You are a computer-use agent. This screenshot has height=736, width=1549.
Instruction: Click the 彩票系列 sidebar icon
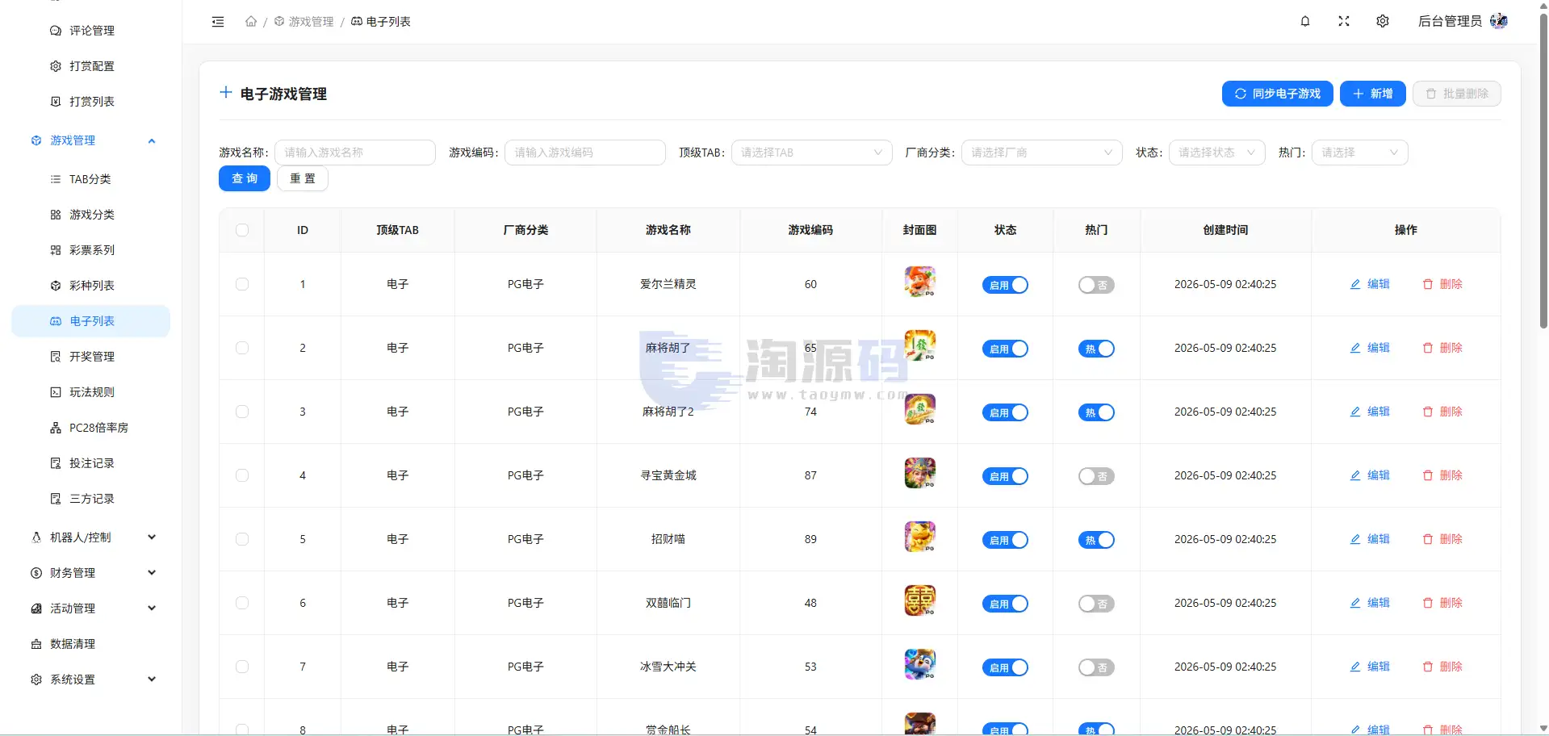coord(56,250)
